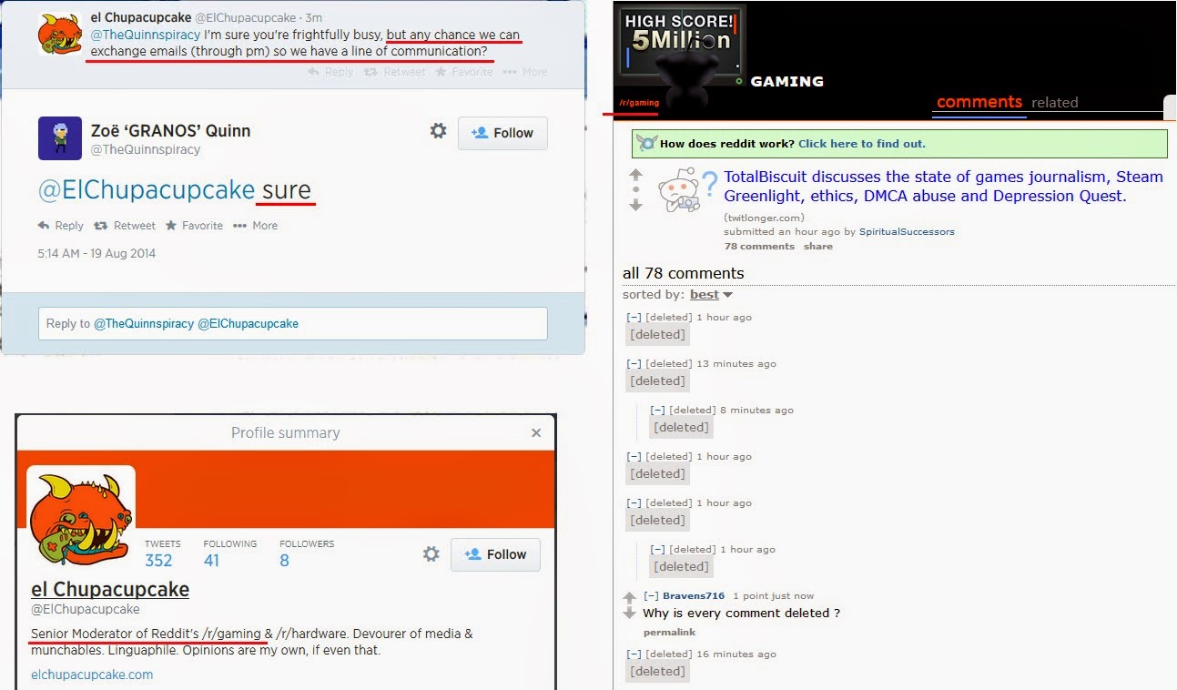Click 'Why is every comment deleted ?' text
This screenshot has height=690, width=1177.
coord(741,613)
